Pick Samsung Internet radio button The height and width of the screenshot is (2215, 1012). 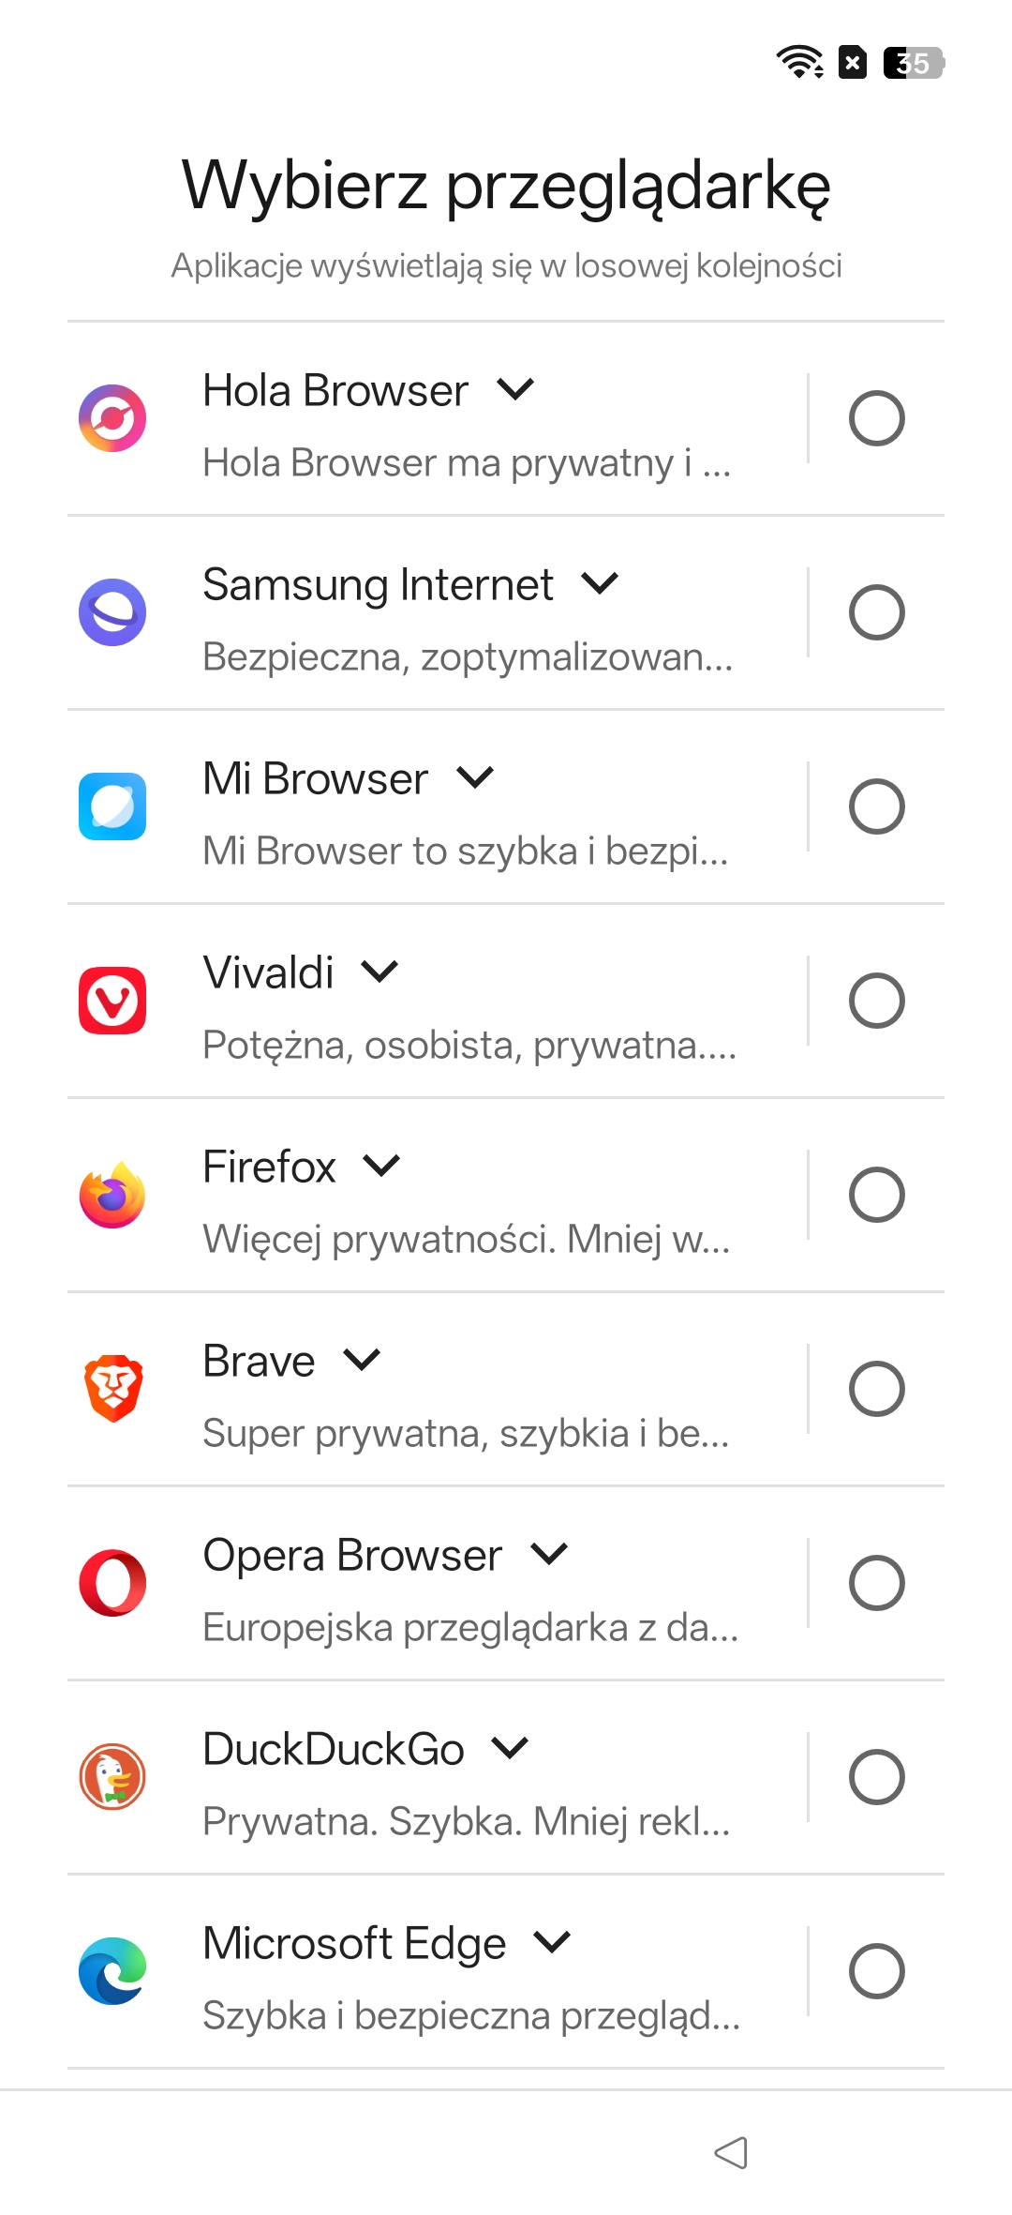(x=876, y=612)
